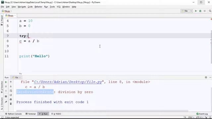Open the Structure tool window sidebar tab
The image size is (212, 119).
[2, 103]
